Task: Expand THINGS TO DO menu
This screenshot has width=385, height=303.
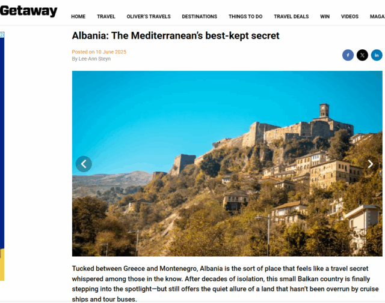Action: click(245, 16)
